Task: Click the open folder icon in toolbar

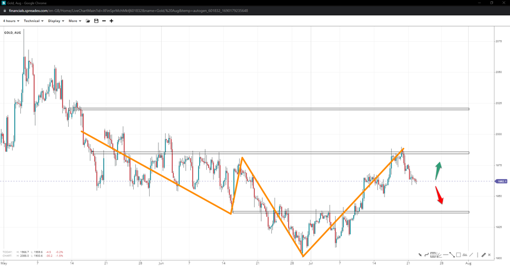Action: [88, 21]
